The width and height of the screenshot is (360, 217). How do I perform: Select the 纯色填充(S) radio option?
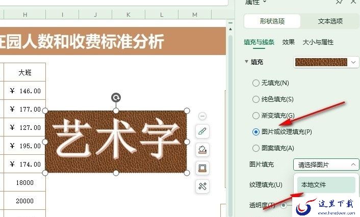pos(256,99)
